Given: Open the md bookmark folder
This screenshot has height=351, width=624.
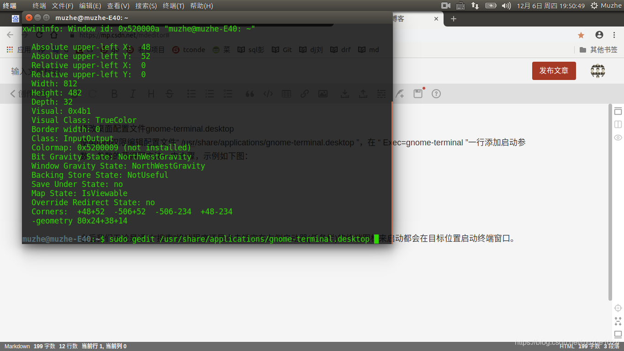Looking at the screenshot, I should point(369,49).
